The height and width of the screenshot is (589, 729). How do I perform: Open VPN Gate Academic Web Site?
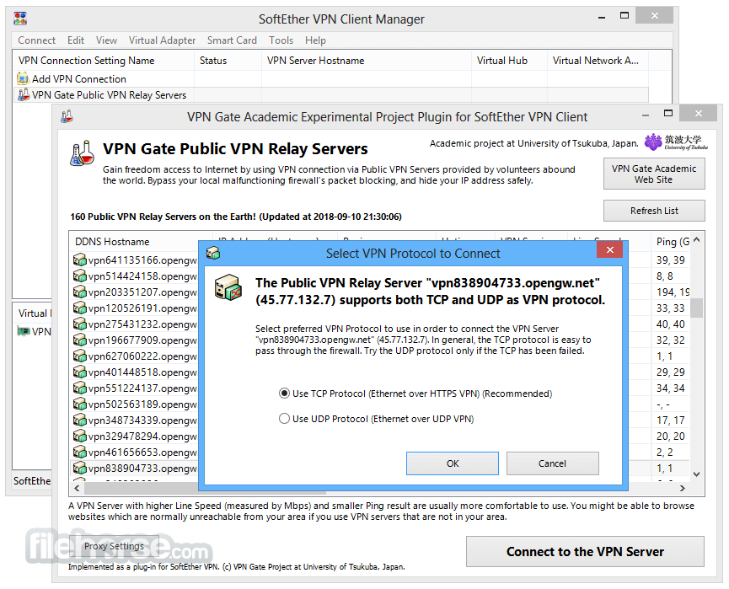click(654, 174)
